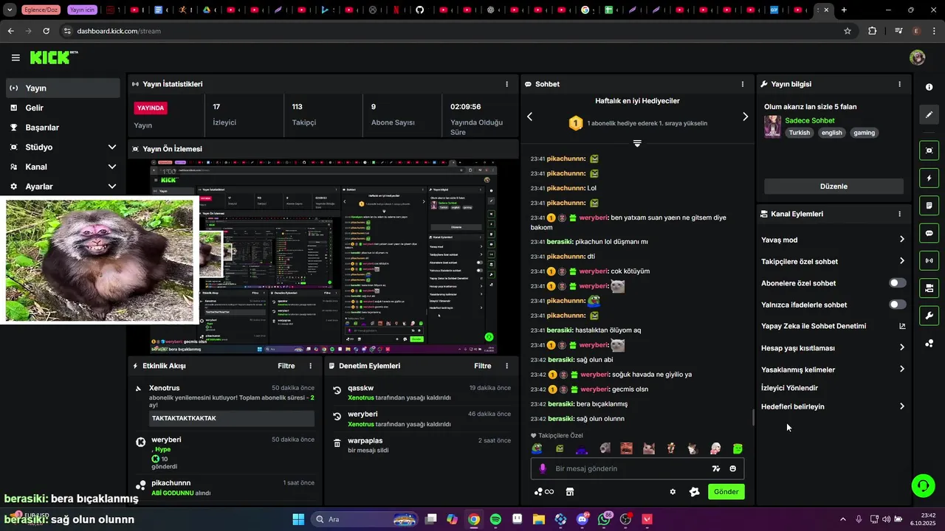Select the white cat emote in the emote row
This screenshot has width=945, height=531.
tap(693, 448)
